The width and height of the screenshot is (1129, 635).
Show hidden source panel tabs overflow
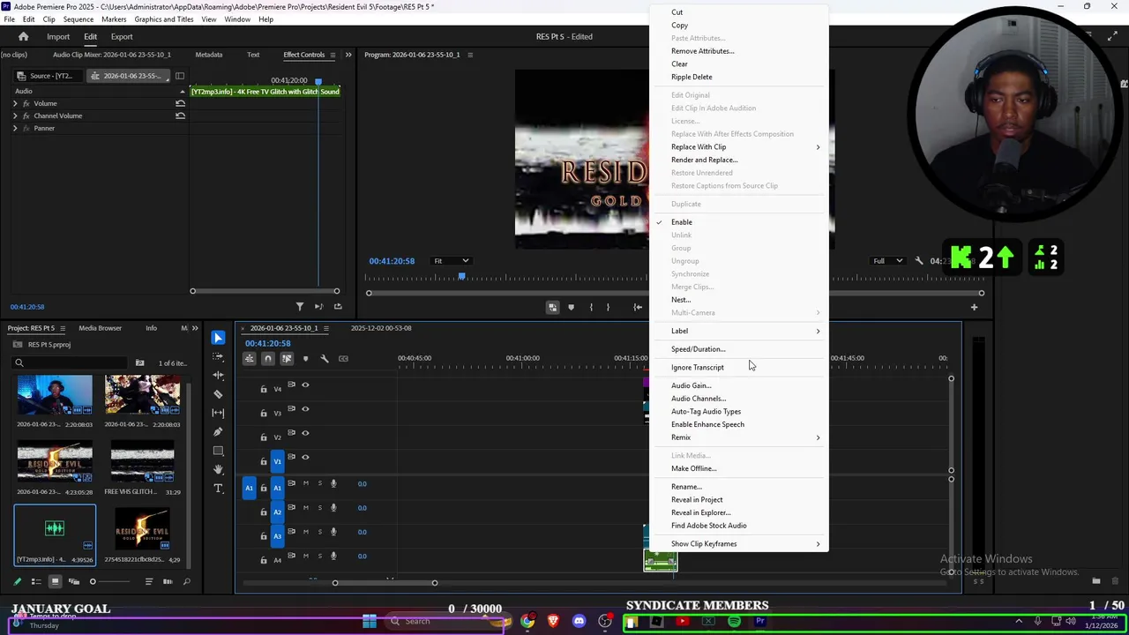click(348, 55)
